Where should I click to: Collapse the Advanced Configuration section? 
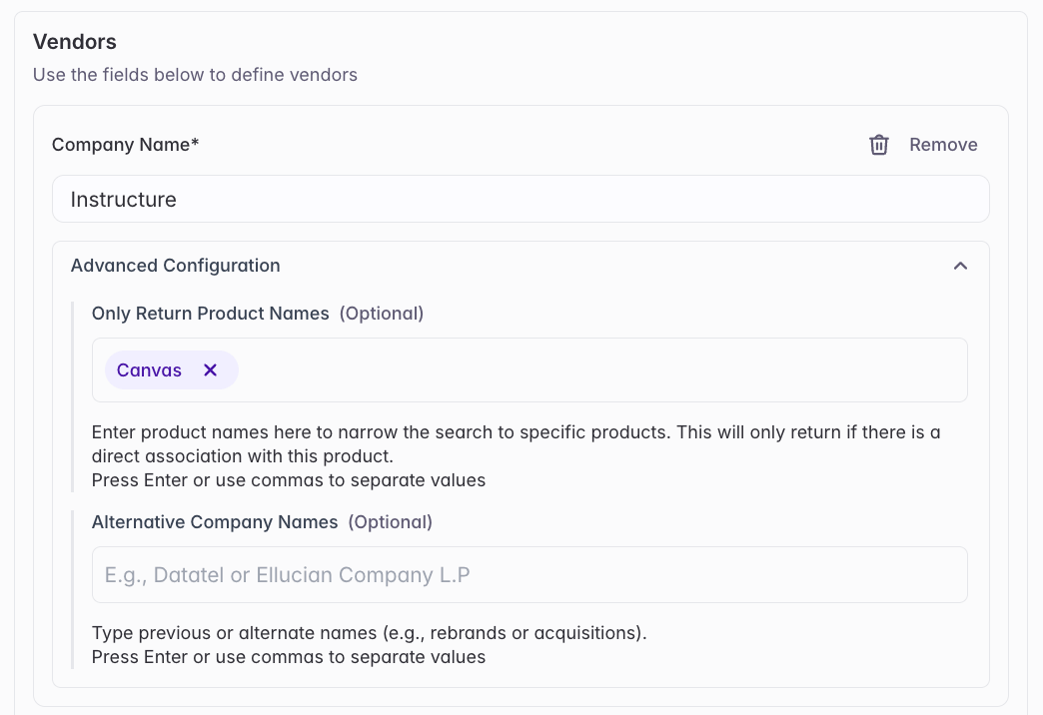point(960,266)
